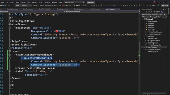Switch to the DetailViewModel.cs tab
Screen dimensions: 170x95
[45, 9]
